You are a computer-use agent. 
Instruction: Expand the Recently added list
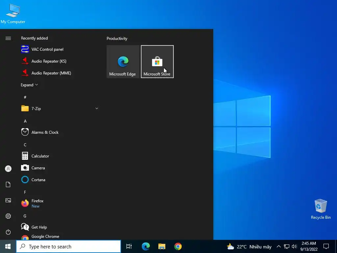click(x=29, y=85)
